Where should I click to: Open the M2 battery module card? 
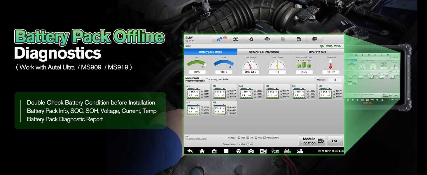[225, 92]
